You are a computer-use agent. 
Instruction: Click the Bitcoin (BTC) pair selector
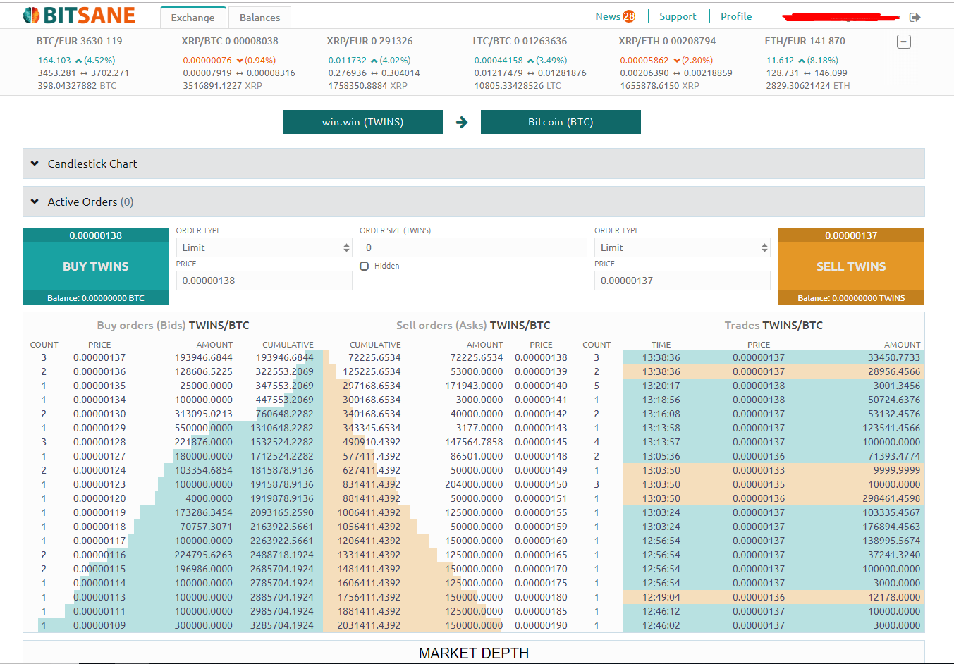(561, 121)
